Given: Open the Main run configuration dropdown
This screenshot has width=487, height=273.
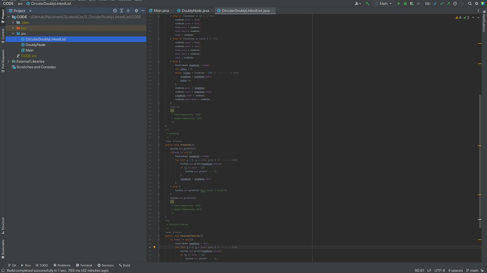Looking at the screenshot, I should 384,3.
